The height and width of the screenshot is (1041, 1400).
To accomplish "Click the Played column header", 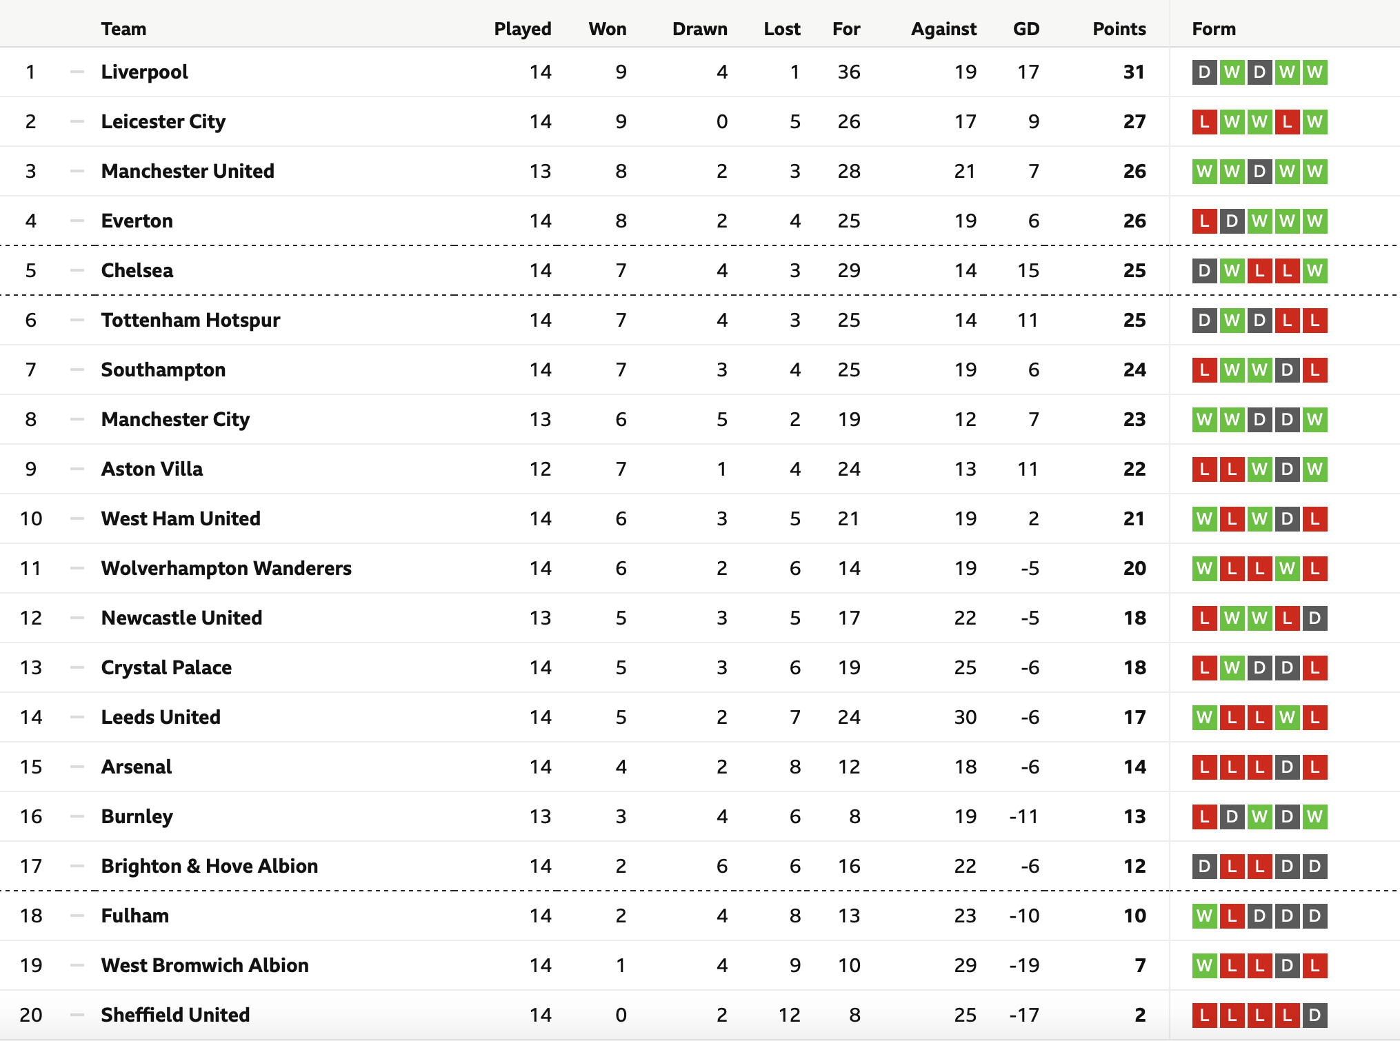I will pos(522,29).
